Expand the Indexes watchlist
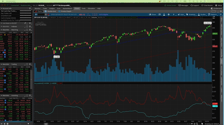Screen dimensions: 224x125 pos(1,27)
